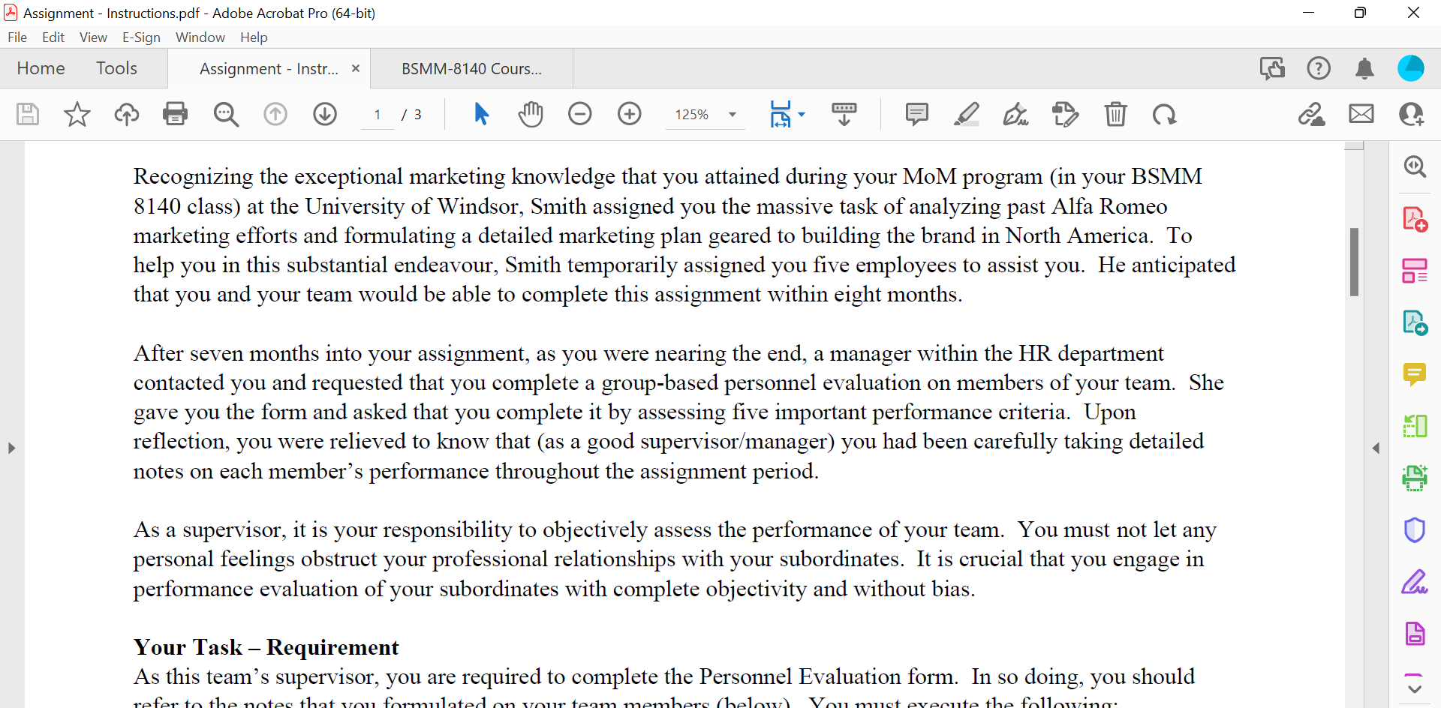This screenshot has width=1441, height=708.
Task: Expand the page fit options arrow
Action: pos(802,115)
